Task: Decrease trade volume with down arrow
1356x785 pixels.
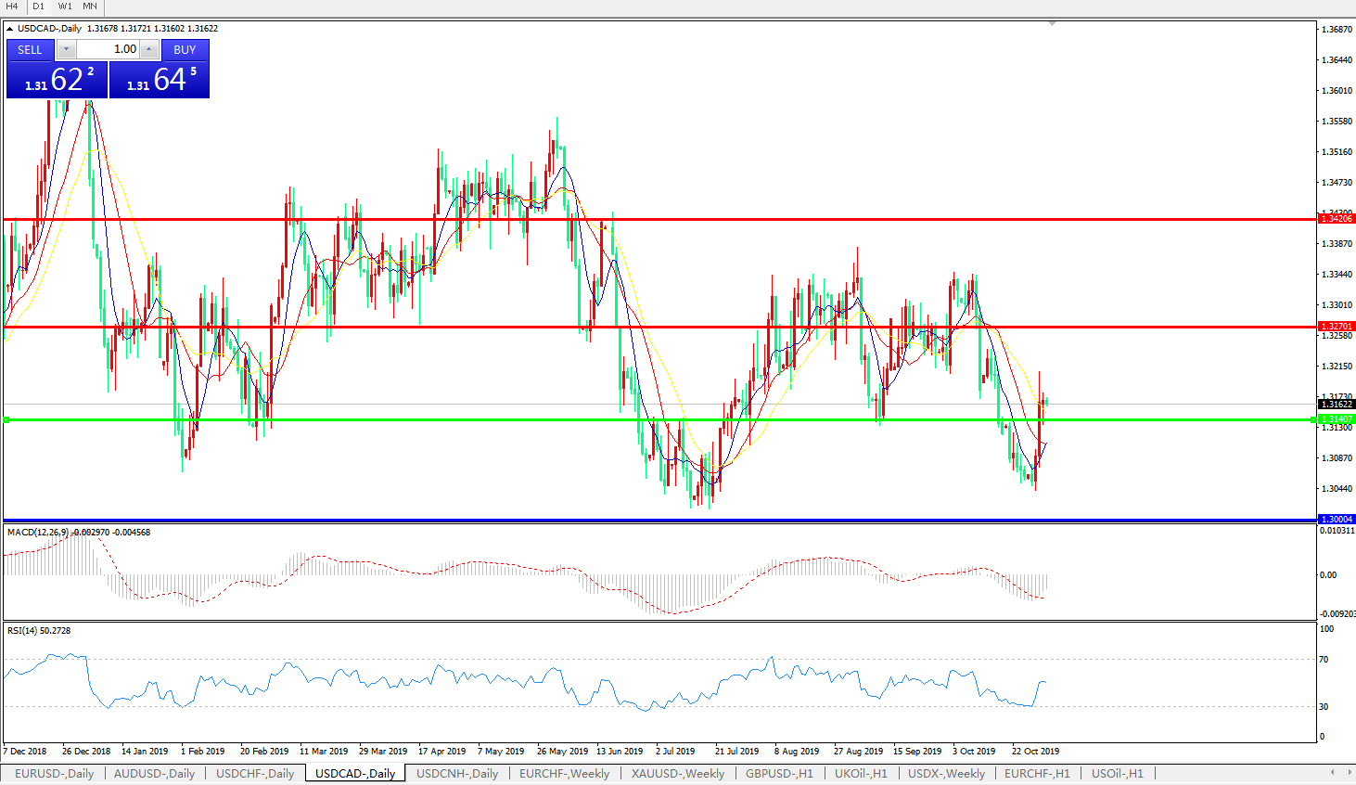Action: [x=67, y=49]
